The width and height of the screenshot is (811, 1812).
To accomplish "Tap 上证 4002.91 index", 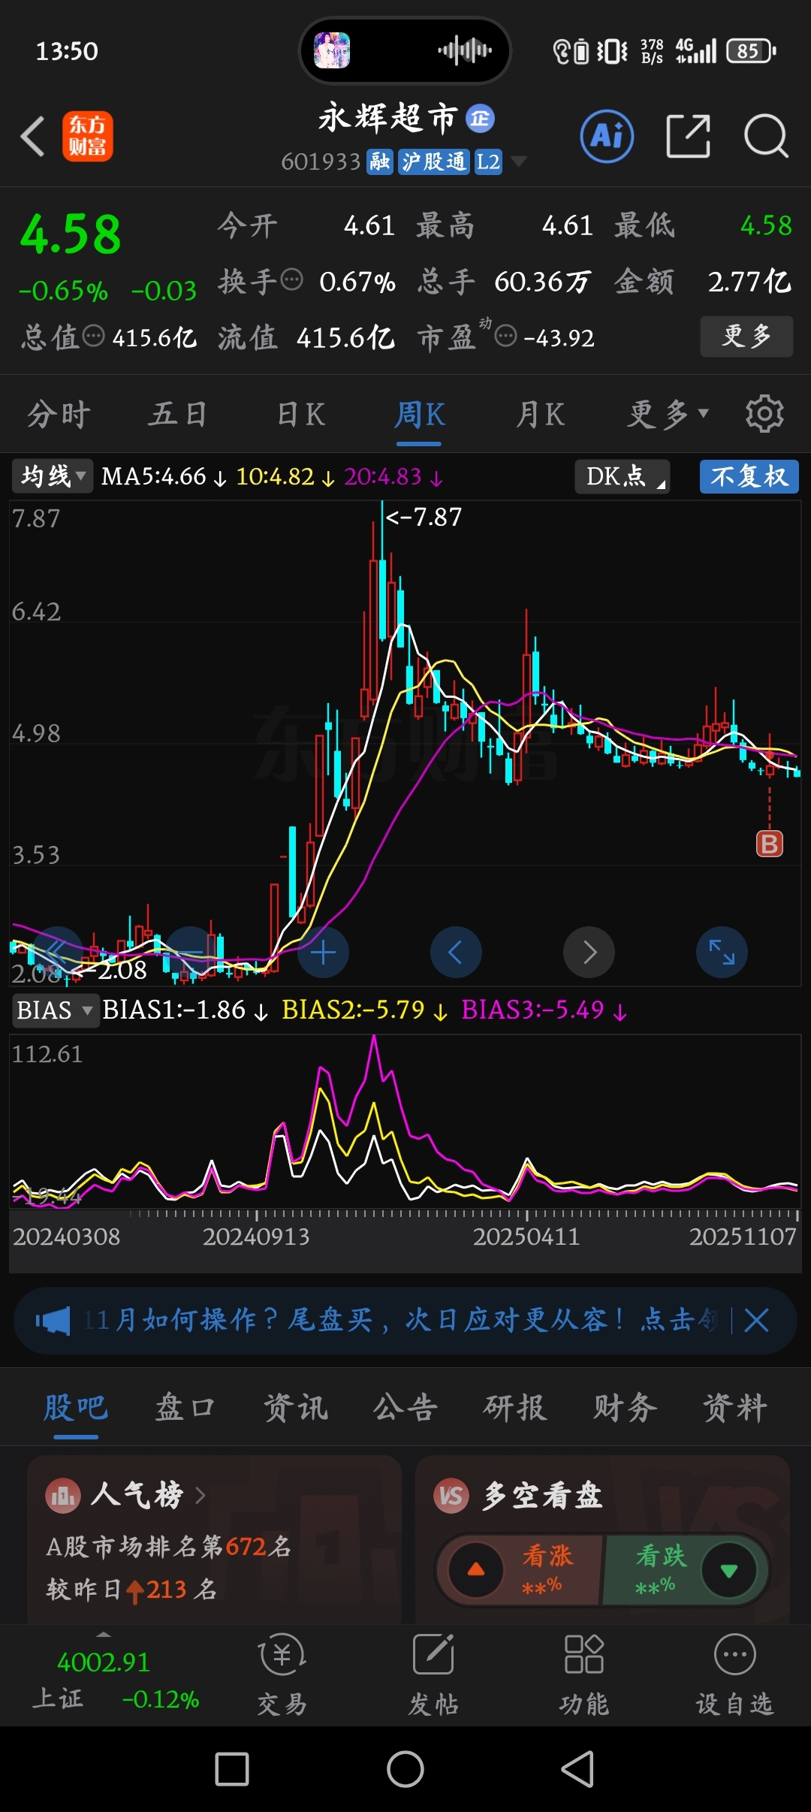I will pos(116,1679).
